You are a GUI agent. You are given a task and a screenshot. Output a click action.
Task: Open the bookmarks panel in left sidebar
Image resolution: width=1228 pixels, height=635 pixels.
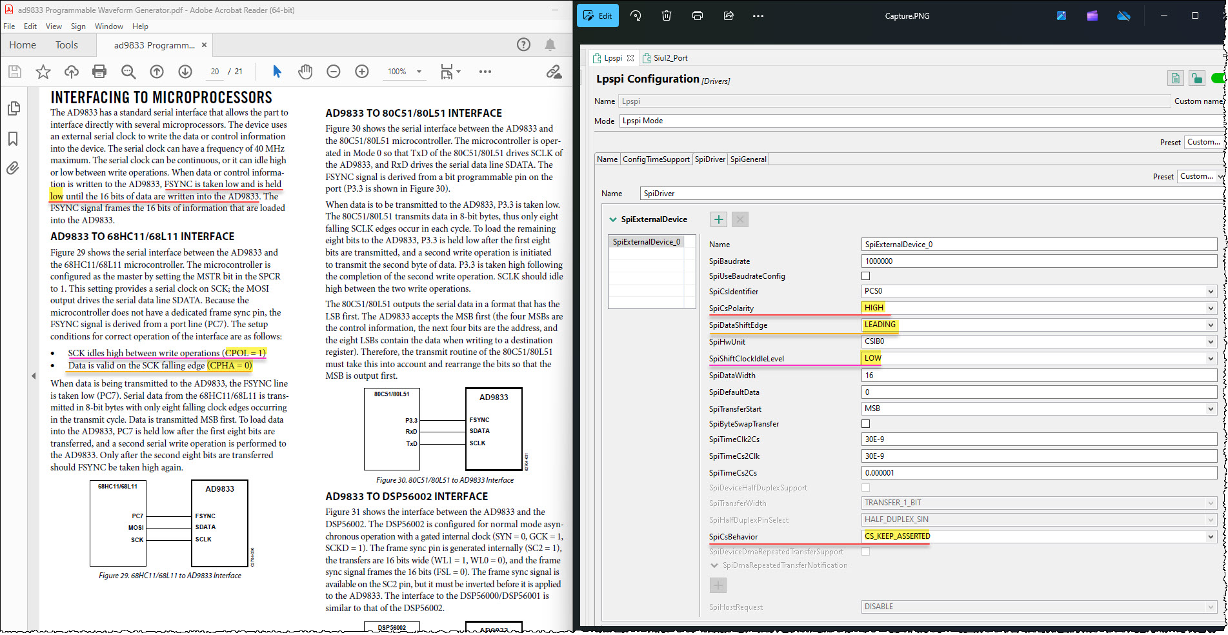tap(13, 139)
